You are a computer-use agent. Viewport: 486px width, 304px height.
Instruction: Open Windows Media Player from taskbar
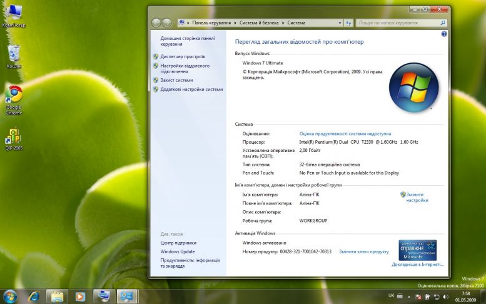(80, 296)
